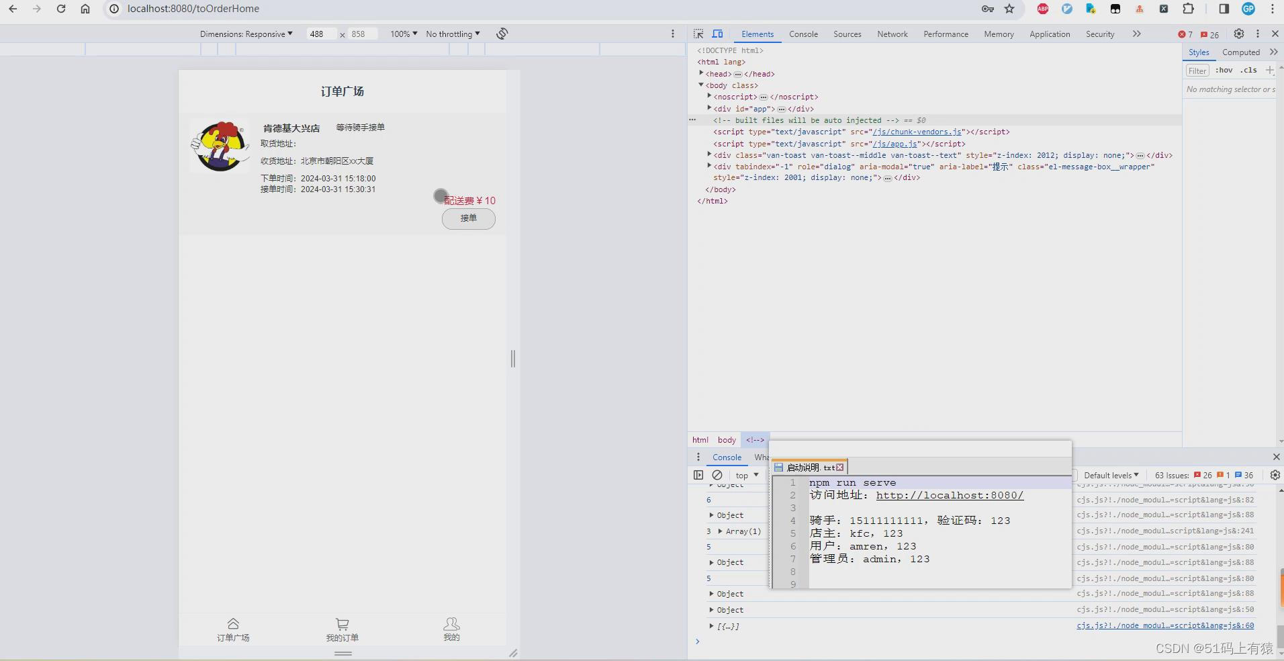Clear the console
The image size is (1284, 661).
pos(717,475)
